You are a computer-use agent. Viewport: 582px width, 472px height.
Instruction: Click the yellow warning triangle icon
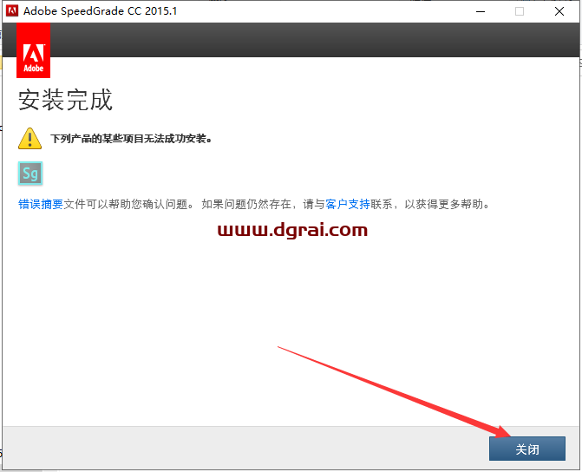30,139
